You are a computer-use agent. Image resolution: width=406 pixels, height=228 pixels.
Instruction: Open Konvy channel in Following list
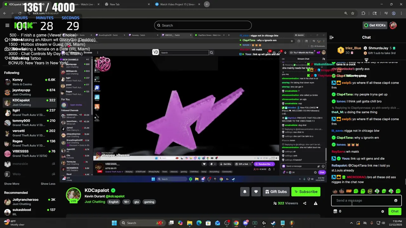(30, 82)
